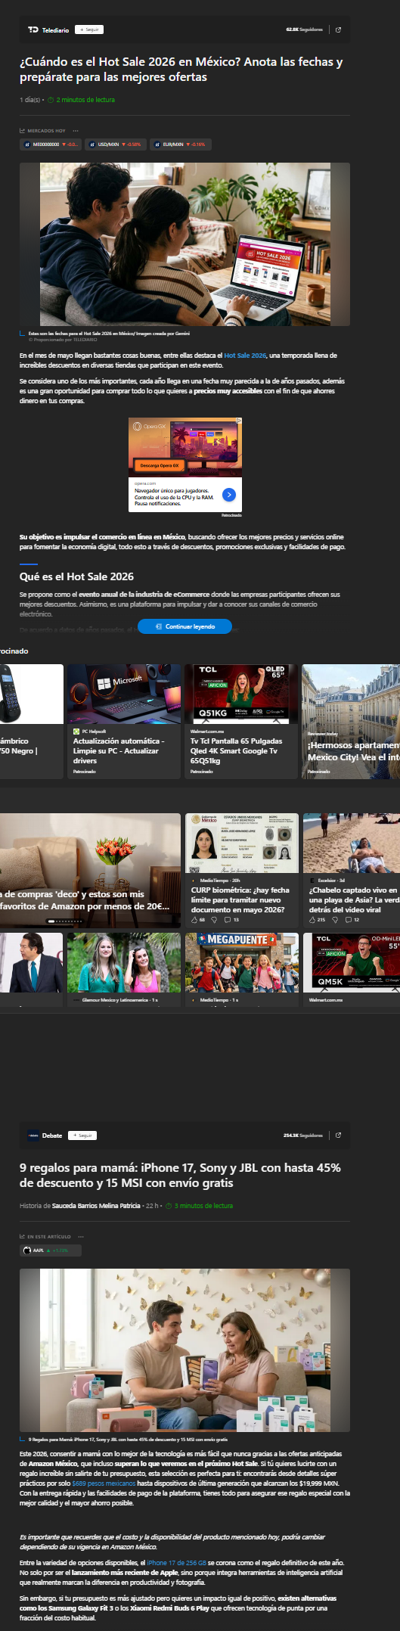Open the Mexico City apartments sponsored card
Screen dimensions: 400x1631
point(351,721)
